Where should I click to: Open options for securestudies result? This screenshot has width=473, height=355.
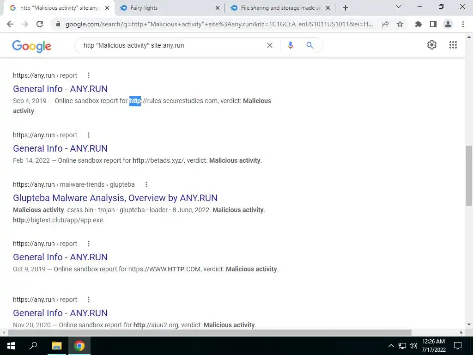point(88,75)
